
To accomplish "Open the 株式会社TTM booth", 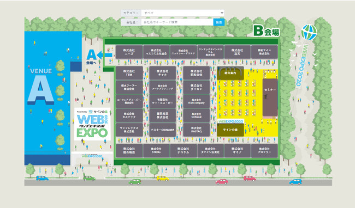I will click(x=129, y=73).
